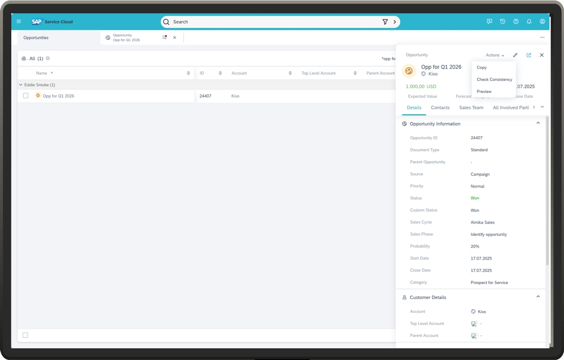
Task: Open the Kixo link in Customer Details
Action: pyautogui.click(x=482, y=312)
